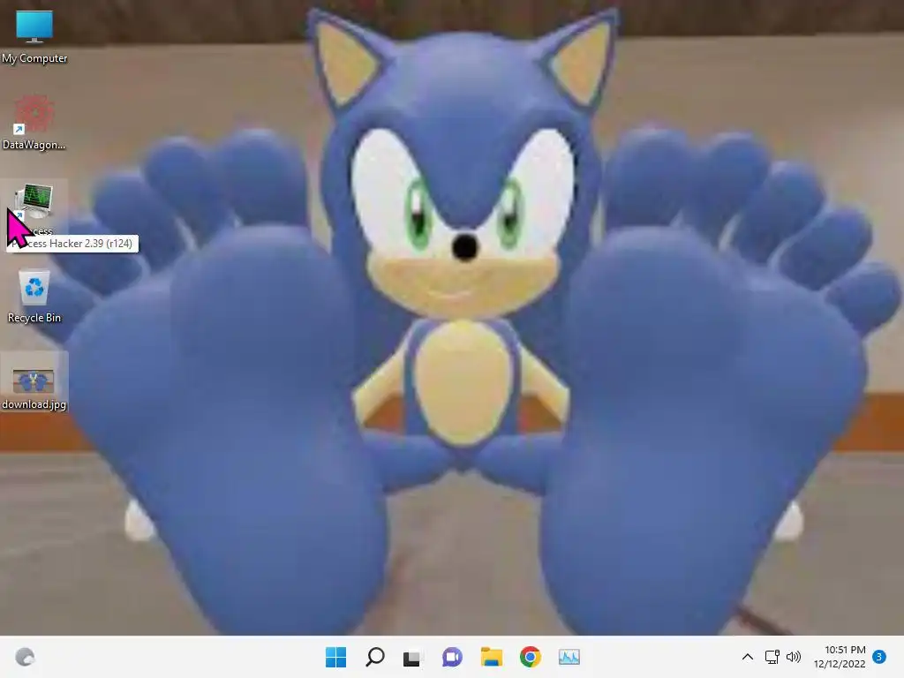Open volume control tray icon

click(x=794, y=657)
